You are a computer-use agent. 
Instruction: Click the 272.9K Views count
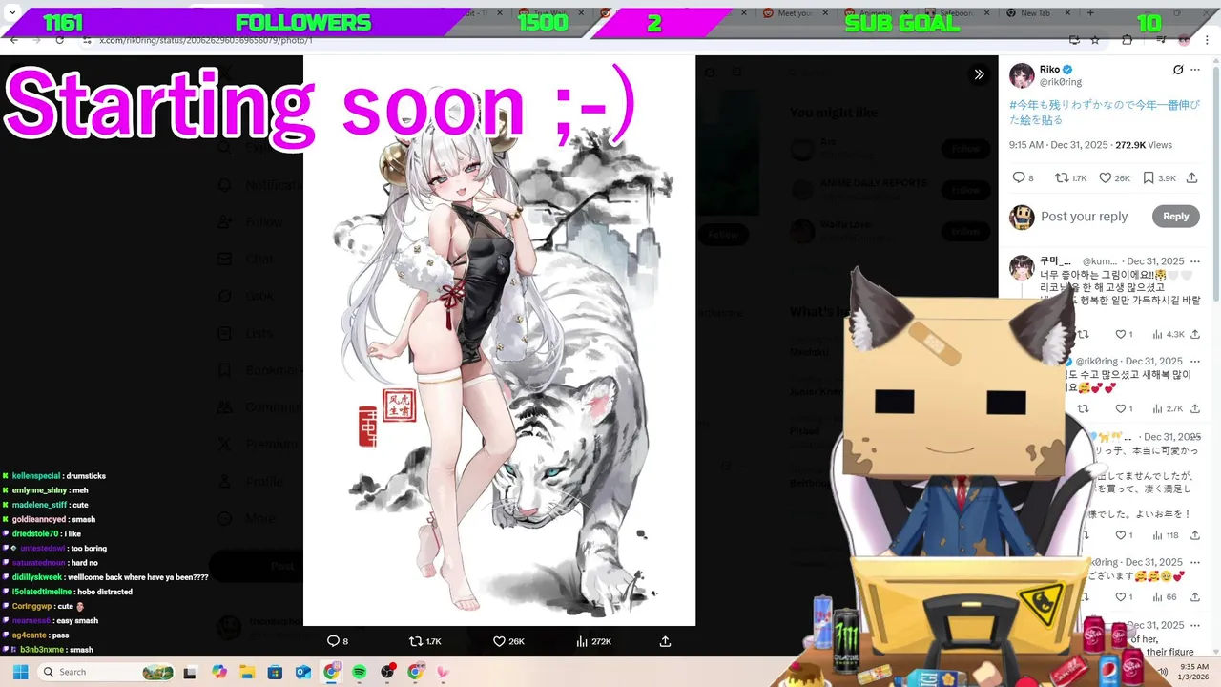pos(1144,145)
